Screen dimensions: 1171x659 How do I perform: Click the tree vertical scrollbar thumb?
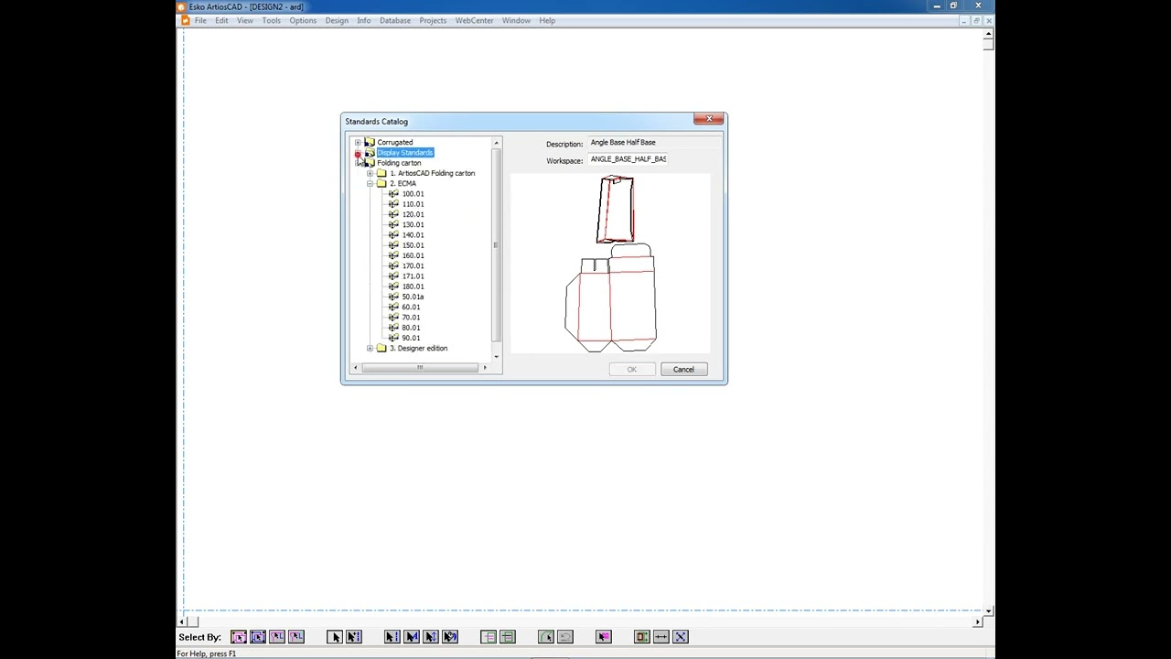click(497, 244)
